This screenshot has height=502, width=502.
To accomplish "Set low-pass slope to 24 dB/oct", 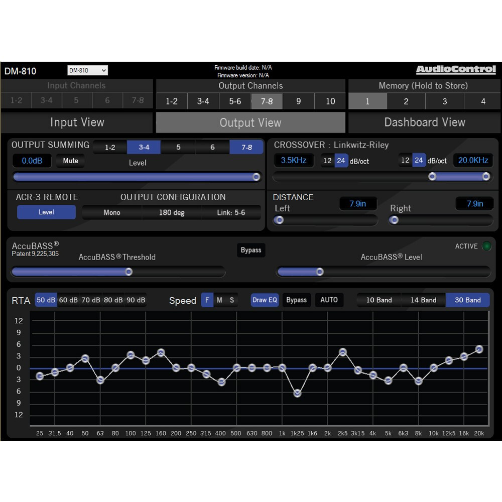I will [x=419, y=160].
